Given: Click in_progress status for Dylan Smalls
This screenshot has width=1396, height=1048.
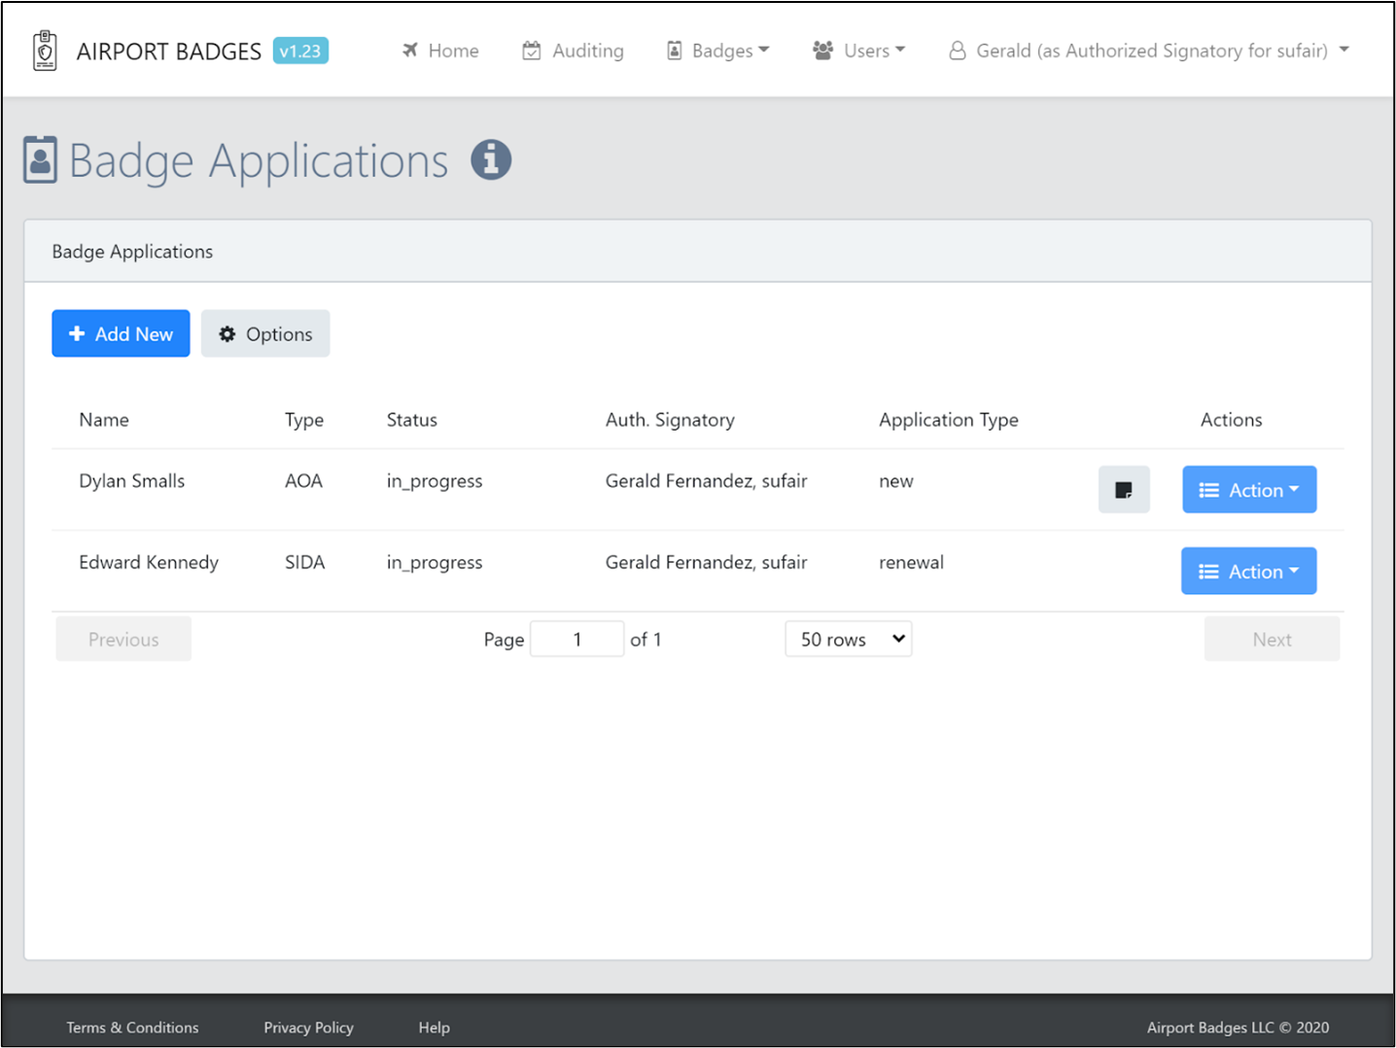Looking at the screenshot, I should [435, 481].
